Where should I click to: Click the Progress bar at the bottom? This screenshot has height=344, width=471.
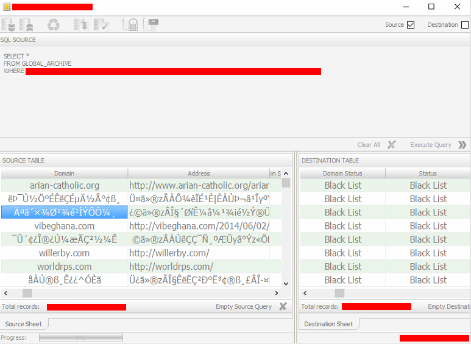[81, 338]
